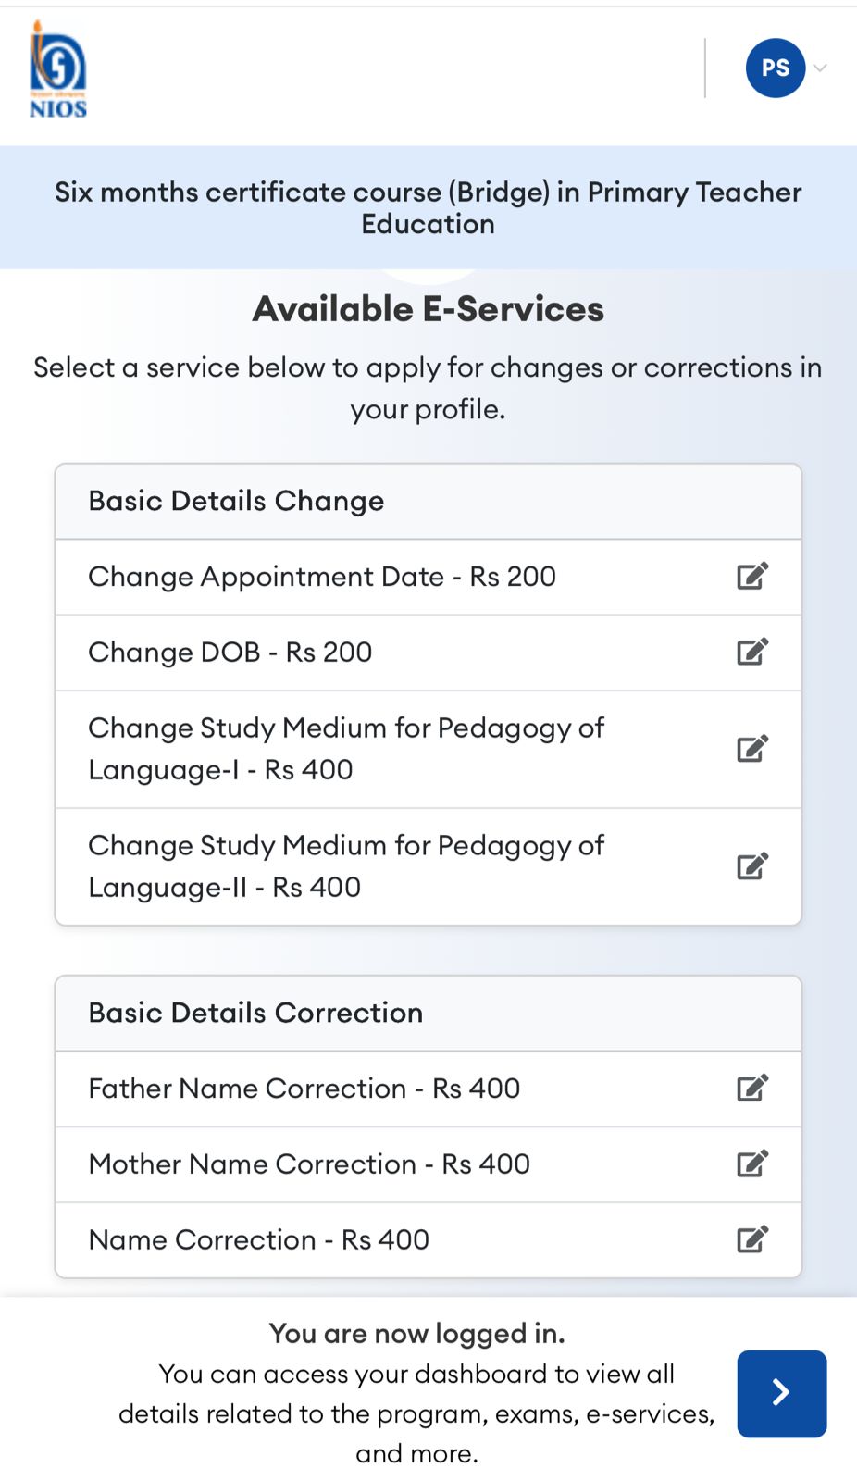Click the blue right-arrow dashboard button
Screen dimensions: 857x1481
pos(781,1393)
